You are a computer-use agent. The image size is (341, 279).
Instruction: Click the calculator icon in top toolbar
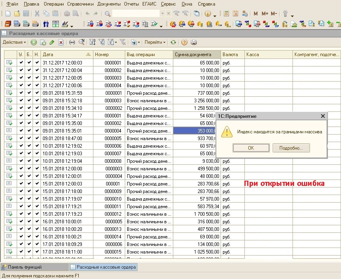pyautogui.click(x=226, y=14)
